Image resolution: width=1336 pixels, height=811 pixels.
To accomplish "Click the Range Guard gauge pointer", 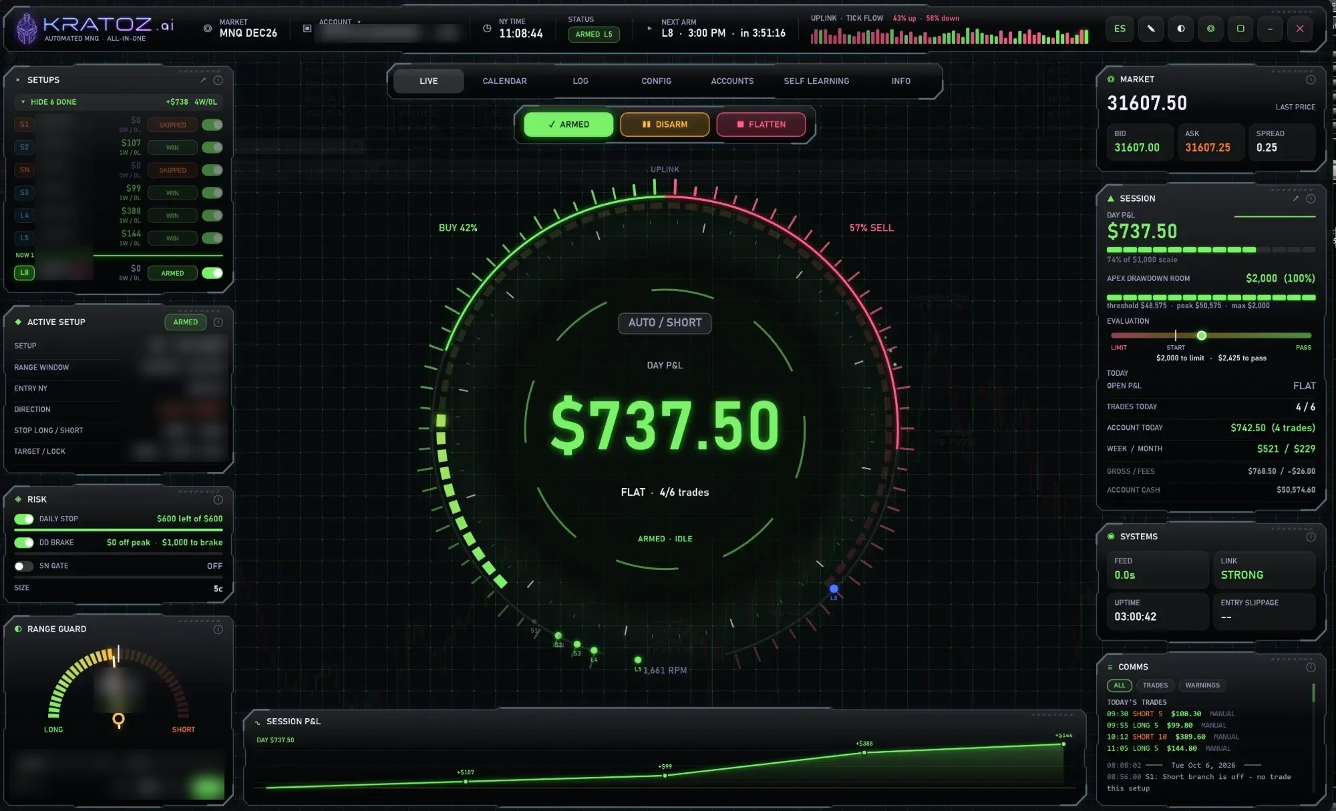I will (x=118, y=720).
